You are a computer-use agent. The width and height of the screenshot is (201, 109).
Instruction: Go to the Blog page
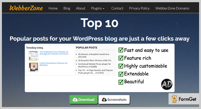[67, 8]
